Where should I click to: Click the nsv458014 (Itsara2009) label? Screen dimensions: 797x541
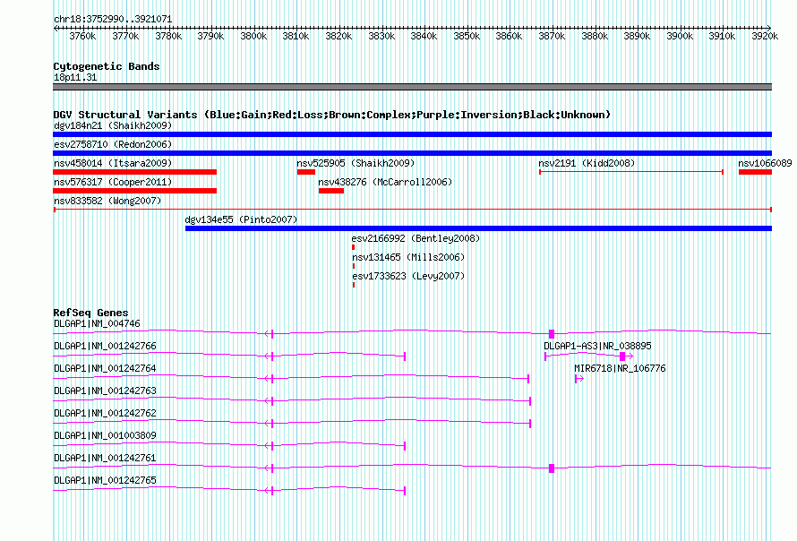click(113, 163)
